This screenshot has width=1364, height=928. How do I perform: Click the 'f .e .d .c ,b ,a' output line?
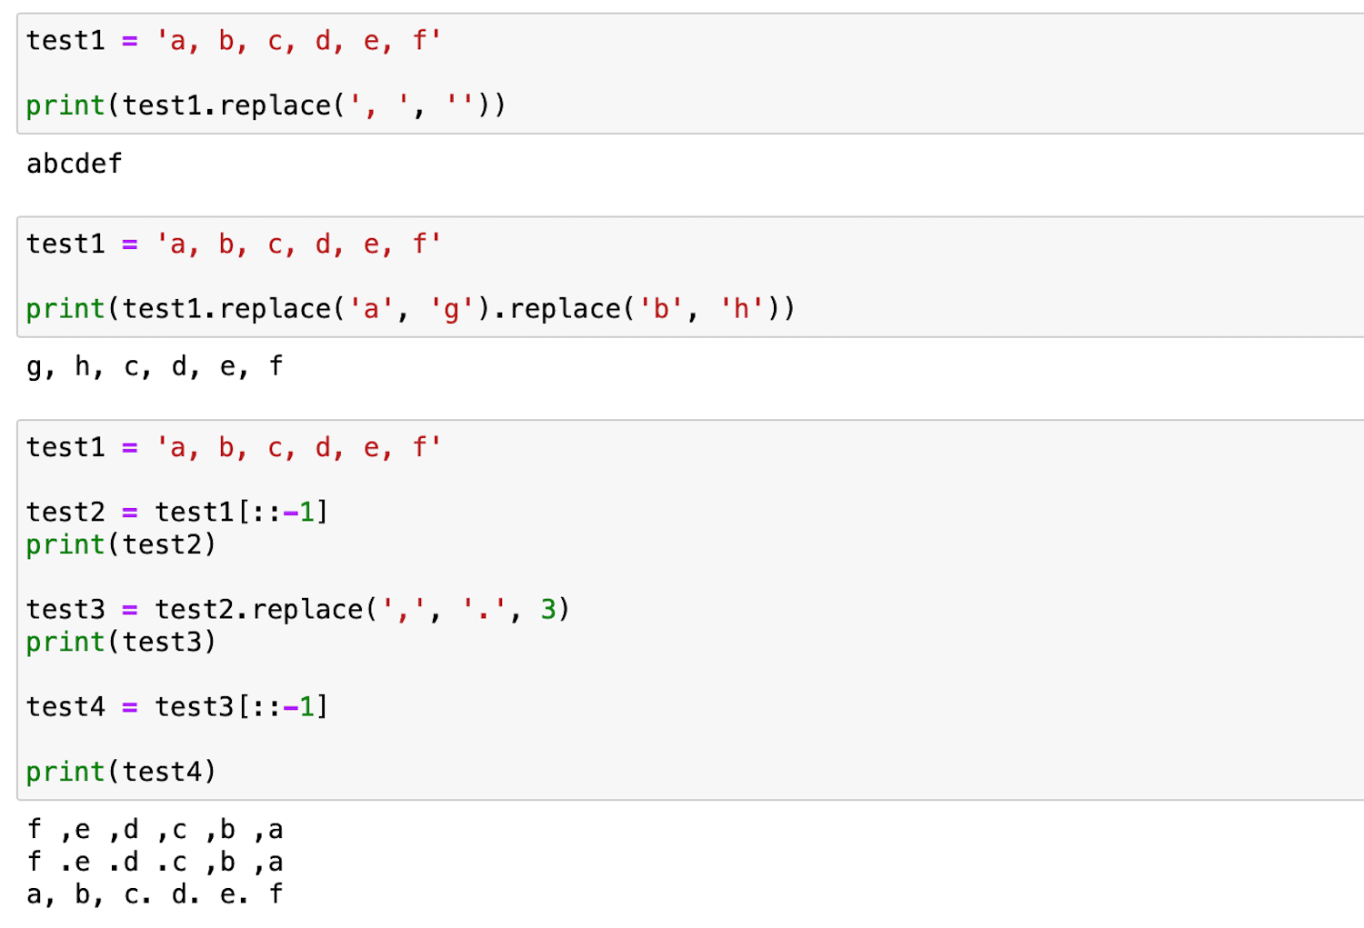pos(155,862)
